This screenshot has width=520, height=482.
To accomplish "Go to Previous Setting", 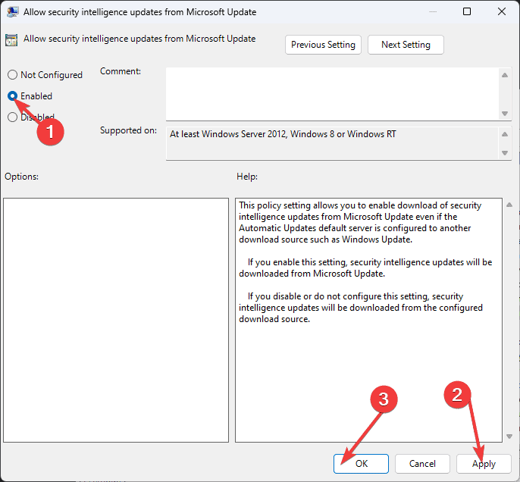I will (323, 45).
